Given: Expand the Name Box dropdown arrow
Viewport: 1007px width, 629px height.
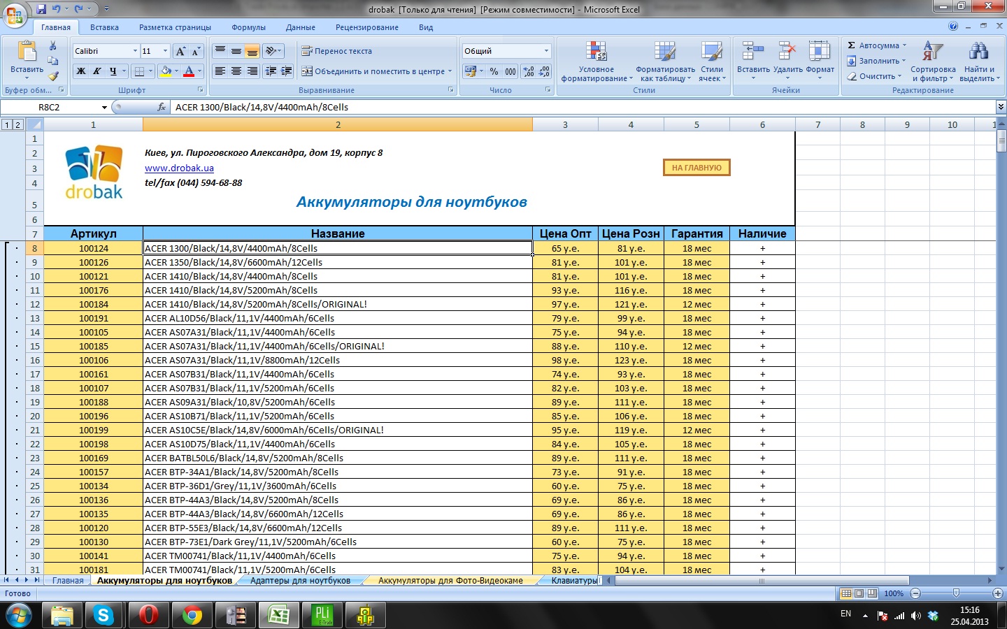Looking at the screenshot, I should (x=104, y=108).
